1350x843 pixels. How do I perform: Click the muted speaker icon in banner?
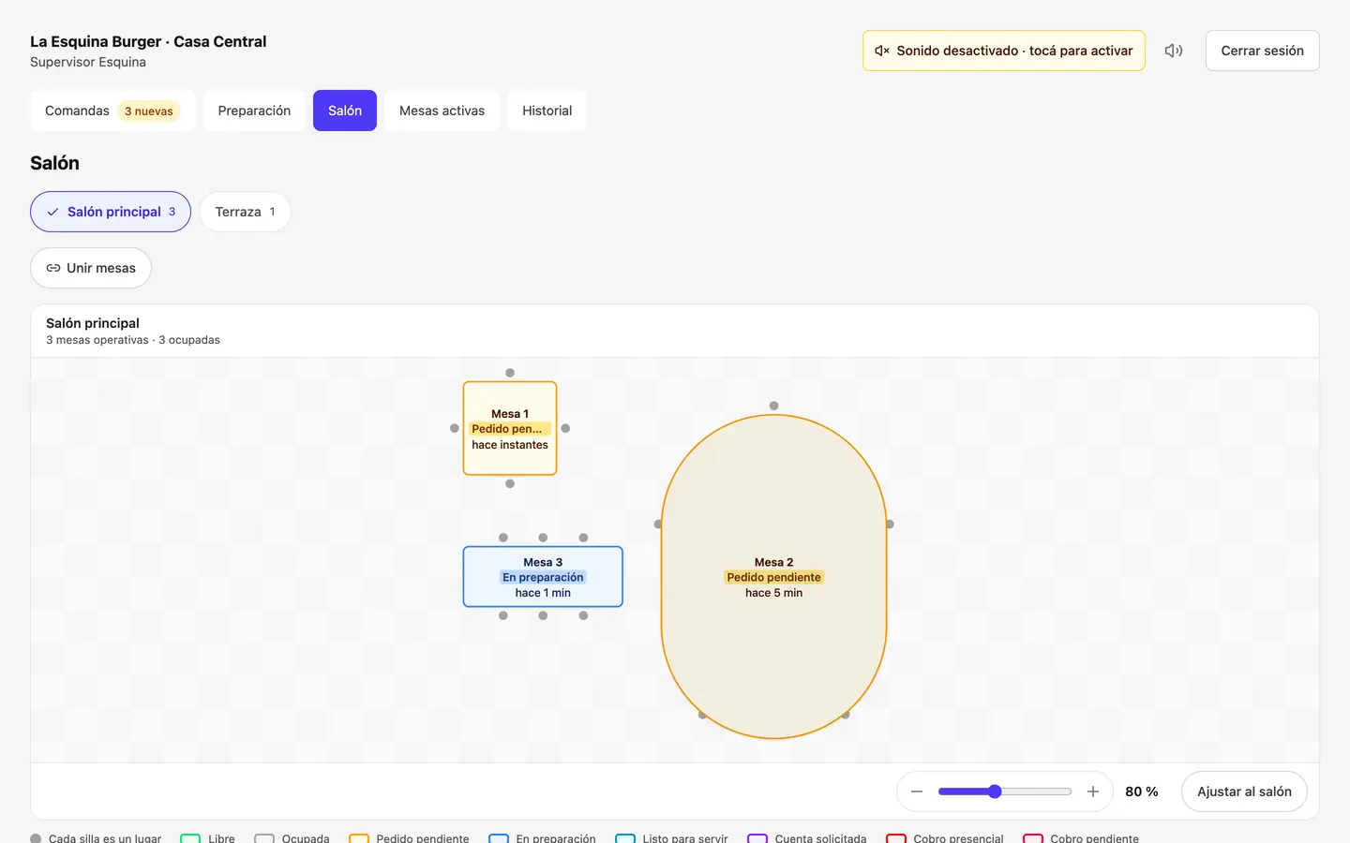point(882,51)
